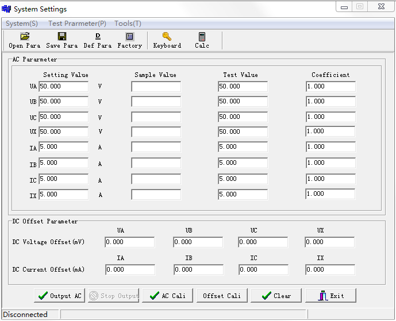Start AC Cali calibration button
This screenshot has height=321, width=396.
[168, 296]
